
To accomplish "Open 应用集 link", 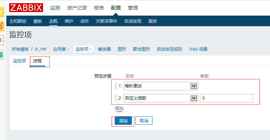I will coord(59,49).
